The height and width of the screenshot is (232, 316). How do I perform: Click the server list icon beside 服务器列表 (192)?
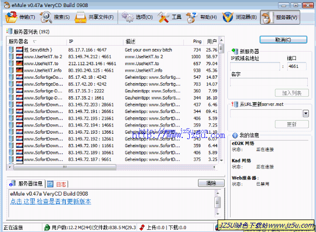tap(9, 31)
